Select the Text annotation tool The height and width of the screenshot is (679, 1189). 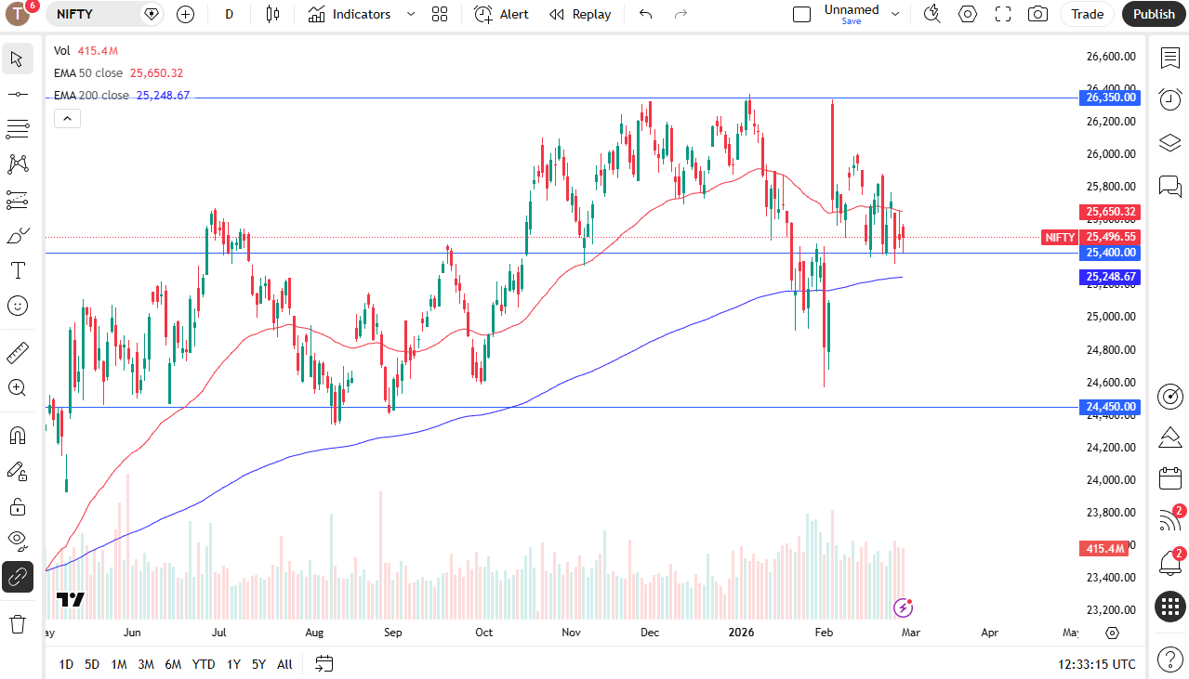click(x=17, y=270)
